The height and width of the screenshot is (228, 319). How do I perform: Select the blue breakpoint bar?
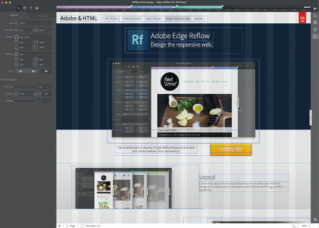(x=154, y=7)
